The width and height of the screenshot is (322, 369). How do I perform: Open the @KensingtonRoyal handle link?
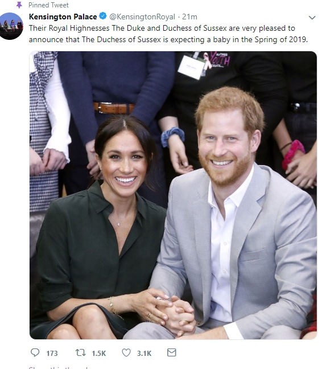pyautogui.click(x=142, y=17)
